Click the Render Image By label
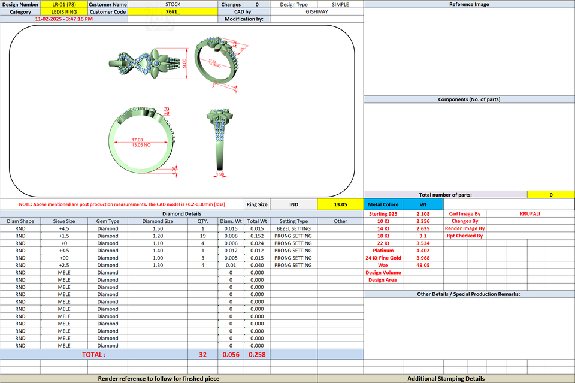The height and width of the screenshot is (383, 575). coord(465,228)
